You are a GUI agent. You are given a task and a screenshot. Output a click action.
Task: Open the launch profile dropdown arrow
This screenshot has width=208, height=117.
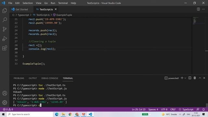pos(185,78)
